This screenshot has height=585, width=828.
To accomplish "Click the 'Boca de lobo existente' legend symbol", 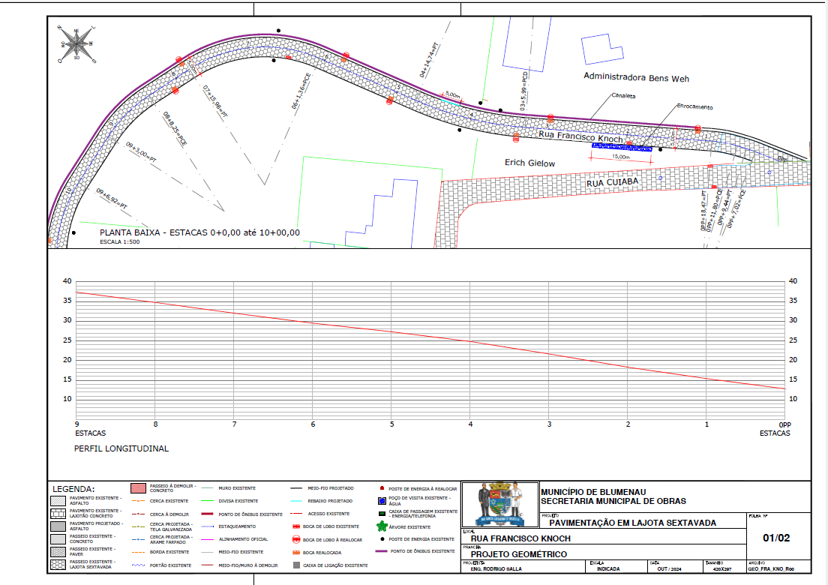I will (296, 526).
